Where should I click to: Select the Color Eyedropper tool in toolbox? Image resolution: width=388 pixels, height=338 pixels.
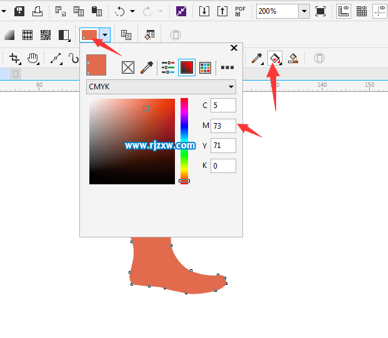pos(257,59)
